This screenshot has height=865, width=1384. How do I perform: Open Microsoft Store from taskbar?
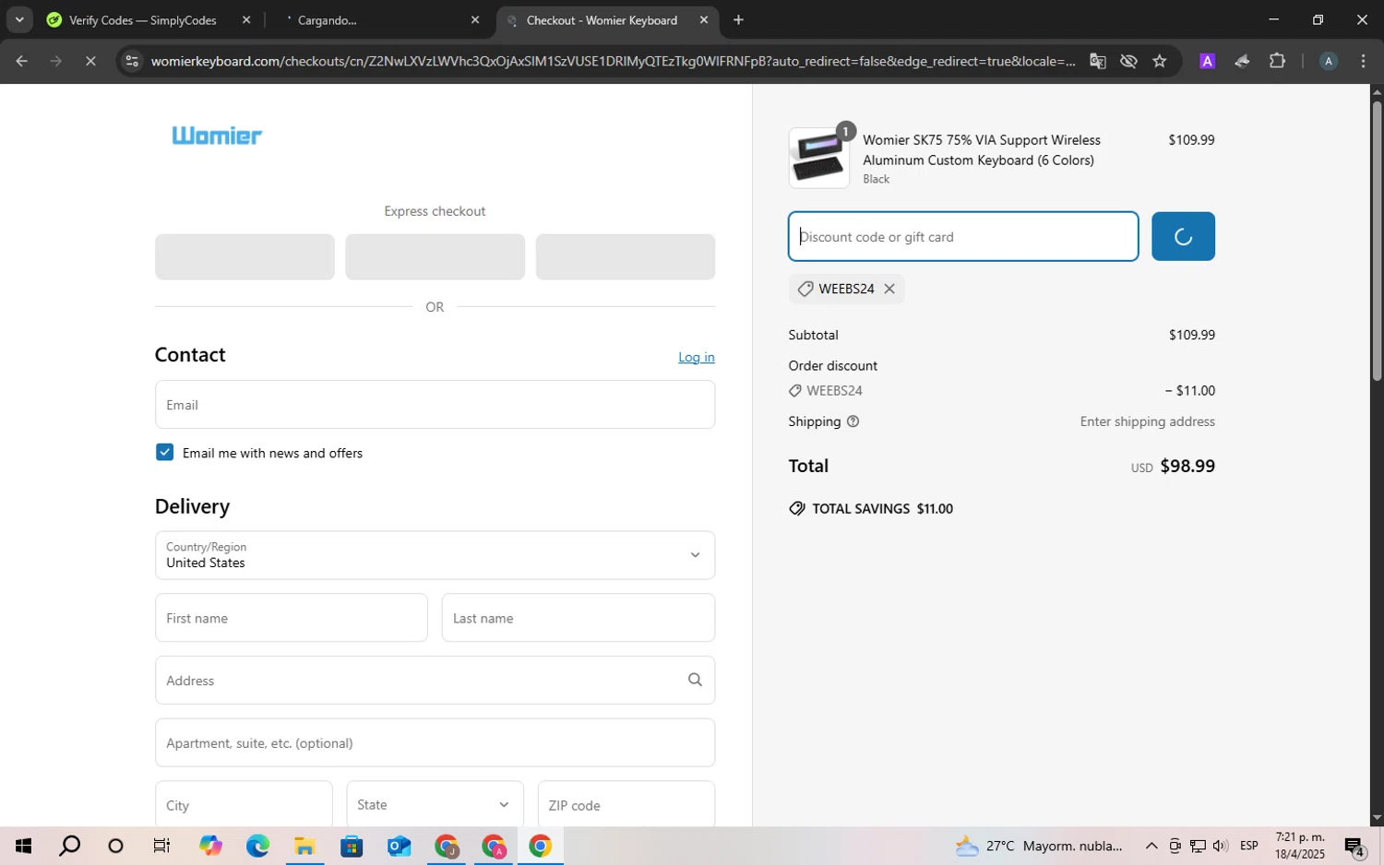pyautogui.click(x=352, y=846)
